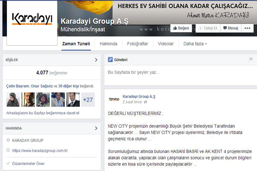Viewport: 257px width, 171px height.
Task: Click the public globe icon on post
Action: pyautogui.click(x=145, y=102)
